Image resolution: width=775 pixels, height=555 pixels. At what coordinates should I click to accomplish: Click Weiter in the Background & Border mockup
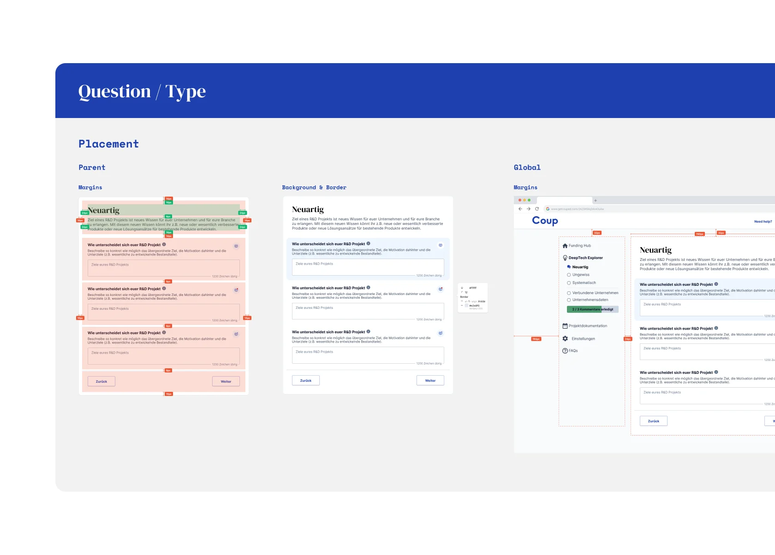point(430,380)
